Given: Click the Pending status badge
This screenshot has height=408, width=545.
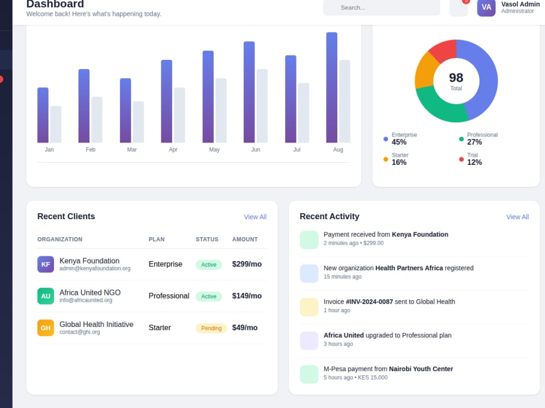Looking at the screenshot, I should 211,328.
